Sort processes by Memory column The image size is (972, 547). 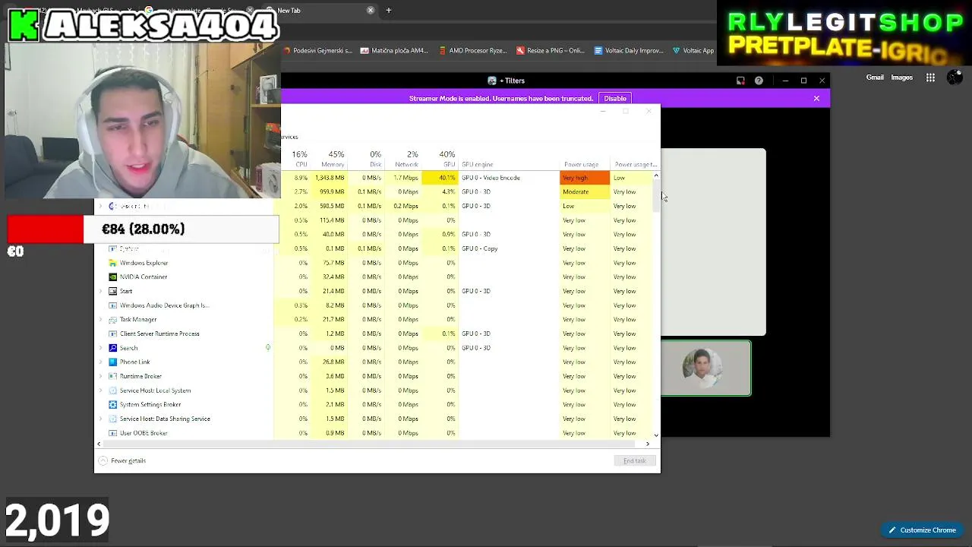[x=330, y=159]
